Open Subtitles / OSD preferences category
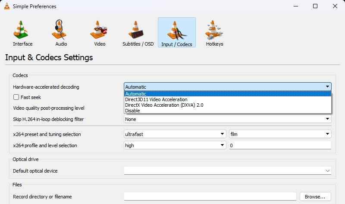The width and height of the screenshot is (345, 204). point(138,33)
